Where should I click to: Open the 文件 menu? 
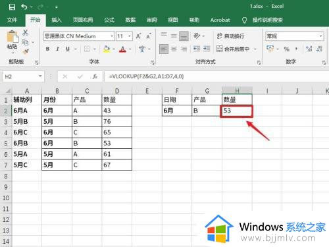click(x=12, y=20)
